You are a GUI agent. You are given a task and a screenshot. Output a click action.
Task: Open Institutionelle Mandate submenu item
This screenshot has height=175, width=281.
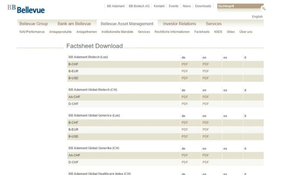coord(117,32)
